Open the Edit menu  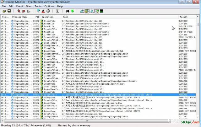11,6
